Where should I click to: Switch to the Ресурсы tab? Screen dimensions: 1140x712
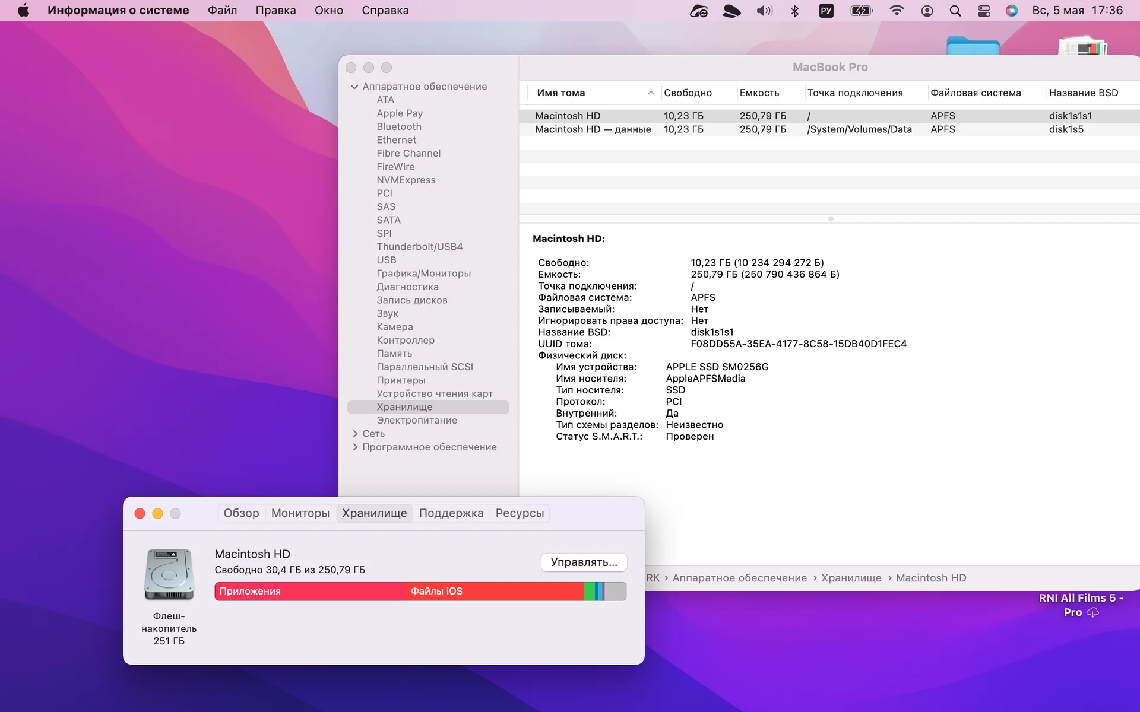[x=520, y=513]
